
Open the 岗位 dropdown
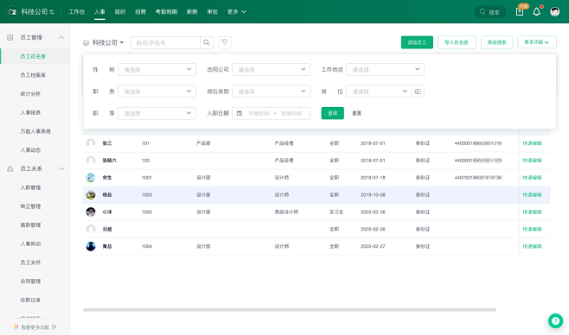click(x=379, y=92)
